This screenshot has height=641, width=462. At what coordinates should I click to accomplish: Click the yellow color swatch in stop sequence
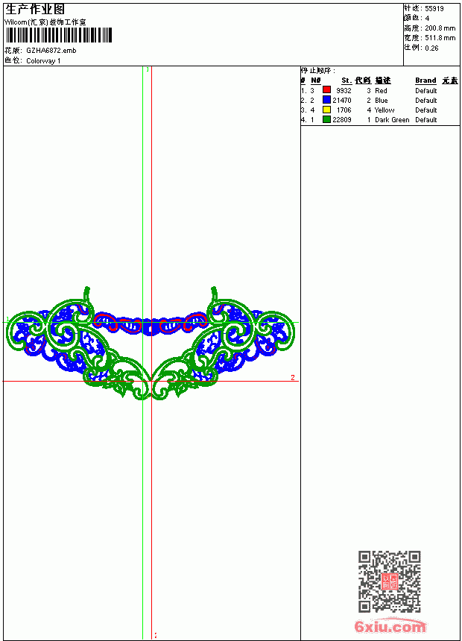[x=326, y=110]
